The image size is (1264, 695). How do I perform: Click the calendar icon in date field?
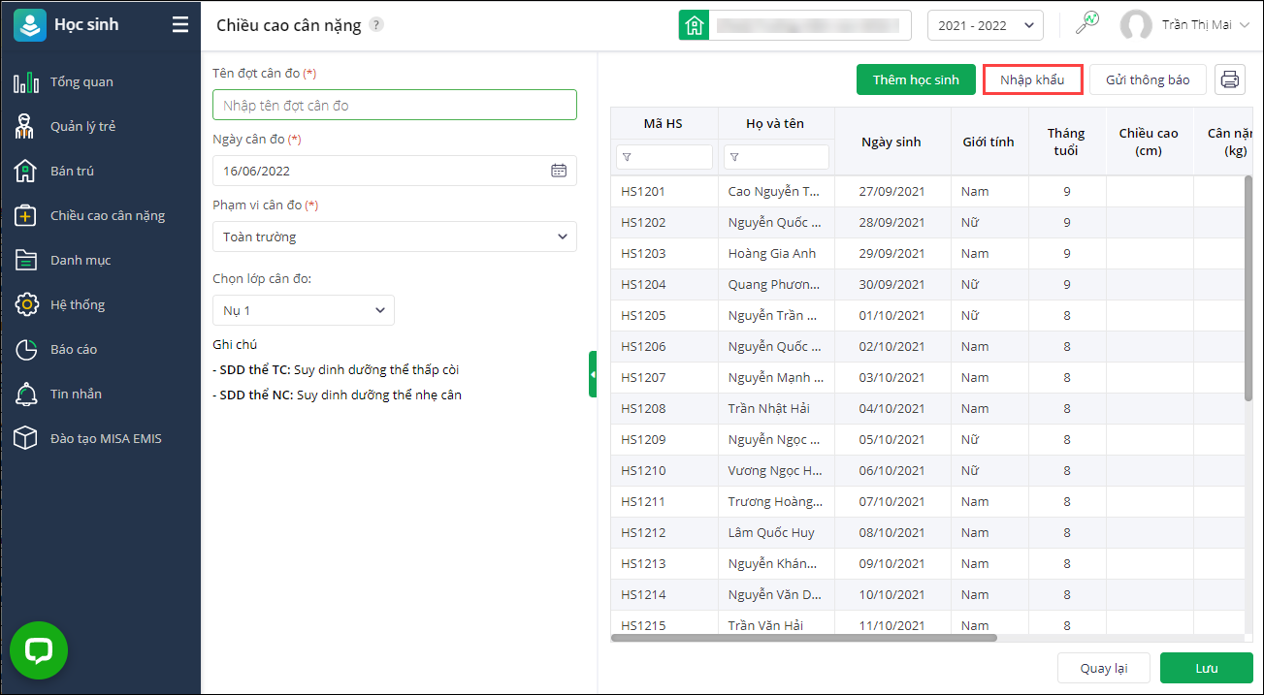[x=559, y=171]
